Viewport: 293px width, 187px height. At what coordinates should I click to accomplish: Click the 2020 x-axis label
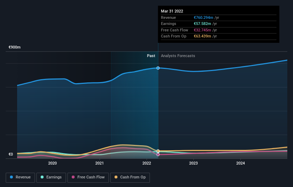(x=52, y=163)
